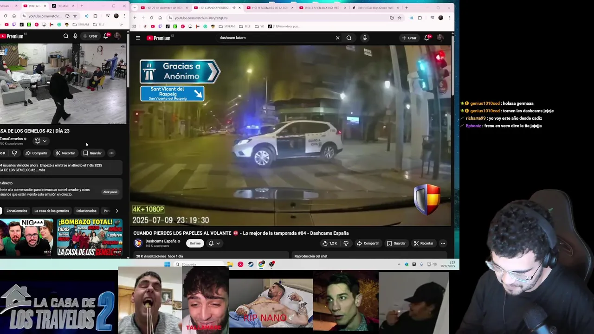The width and height of the screenshot is (594, 334).
Task: Click 'Crear' in left YouTube window
Action: click(x=90, y=36)
